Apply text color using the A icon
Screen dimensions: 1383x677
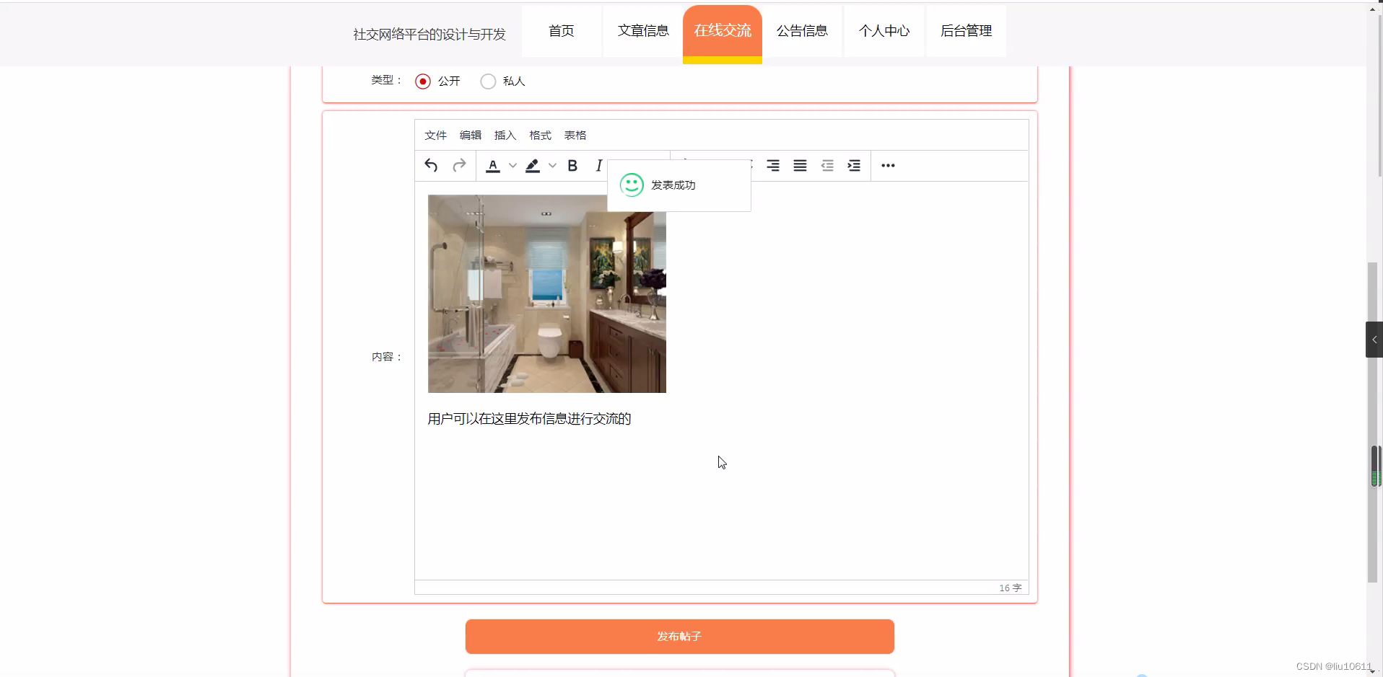point(493,165)
